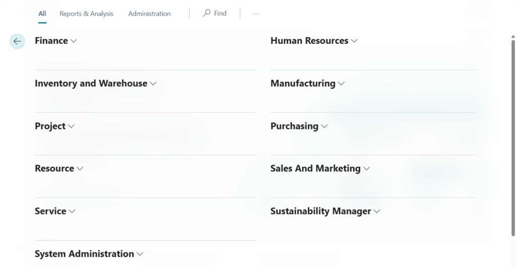Expand the Service section
The width and height of the screenshot is (516, 267).
54,212
